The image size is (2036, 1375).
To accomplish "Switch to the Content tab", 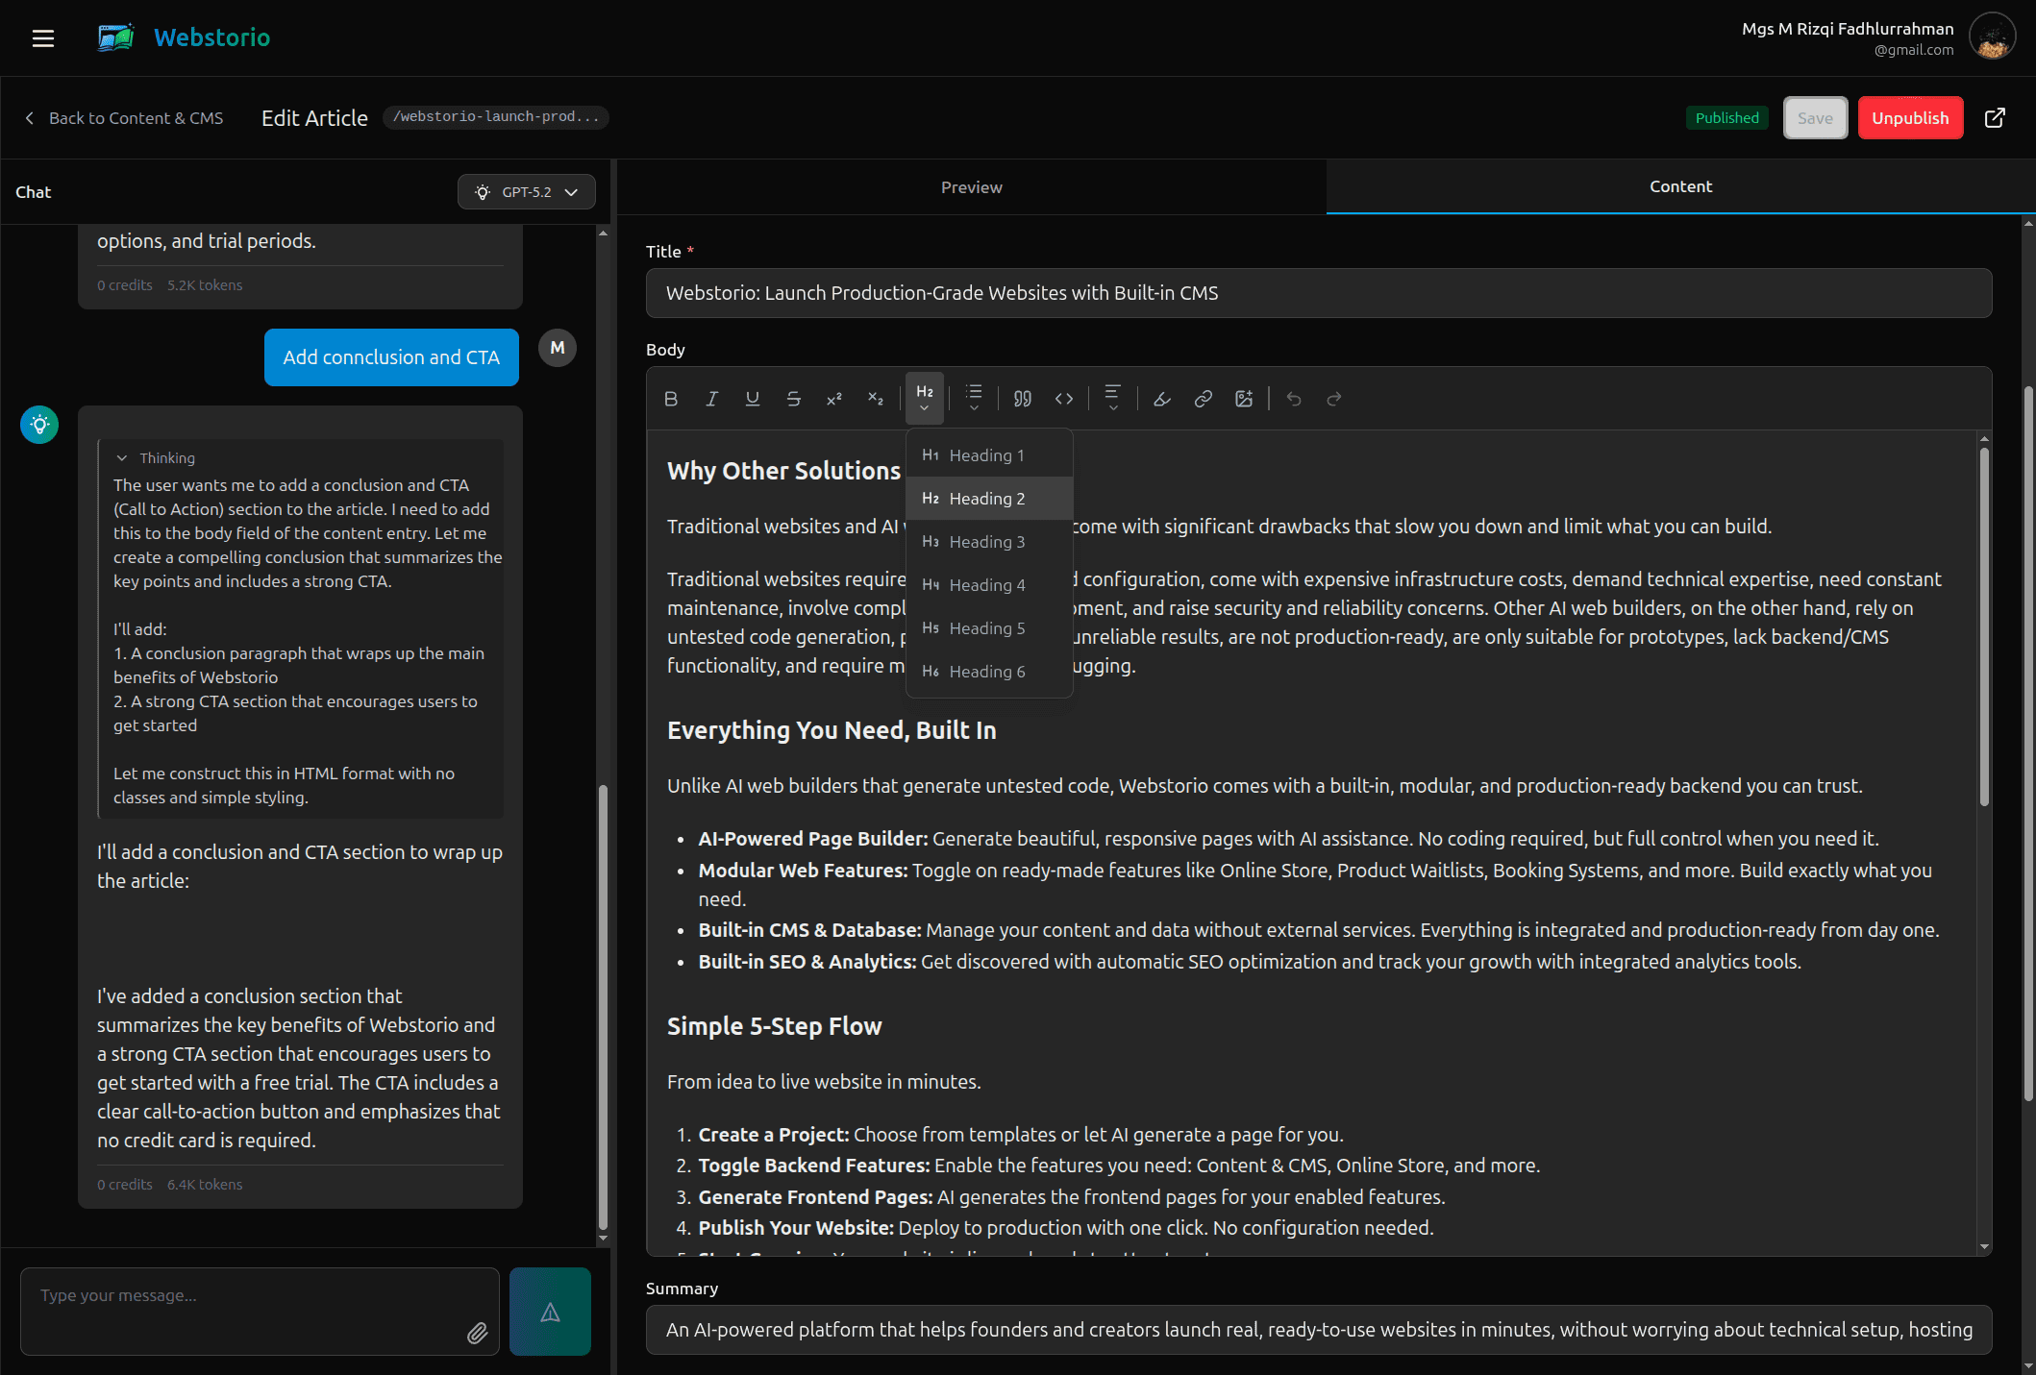I will [x=1680, y=186].
